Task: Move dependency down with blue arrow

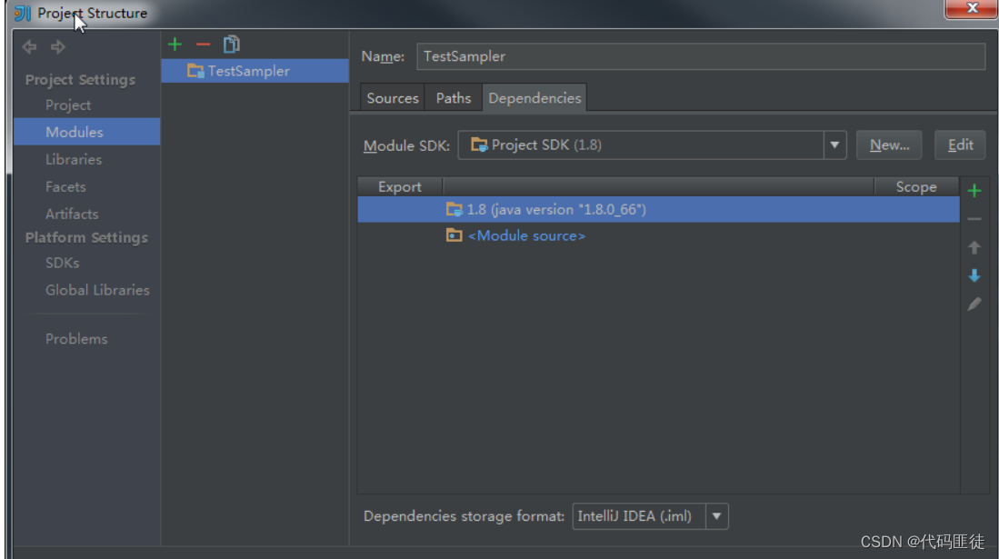Action: click(x=974, y=275)
